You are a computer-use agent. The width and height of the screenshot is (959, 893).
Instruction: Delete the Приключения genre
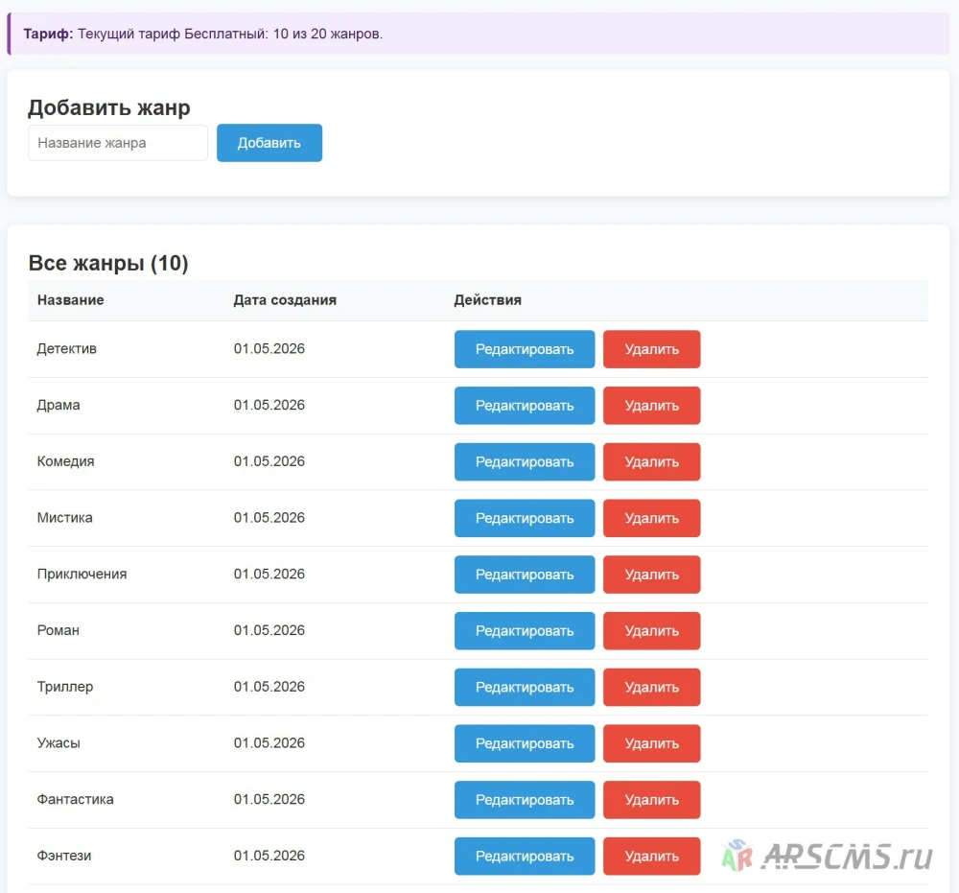pyautogui.click(x=651, y=575)
